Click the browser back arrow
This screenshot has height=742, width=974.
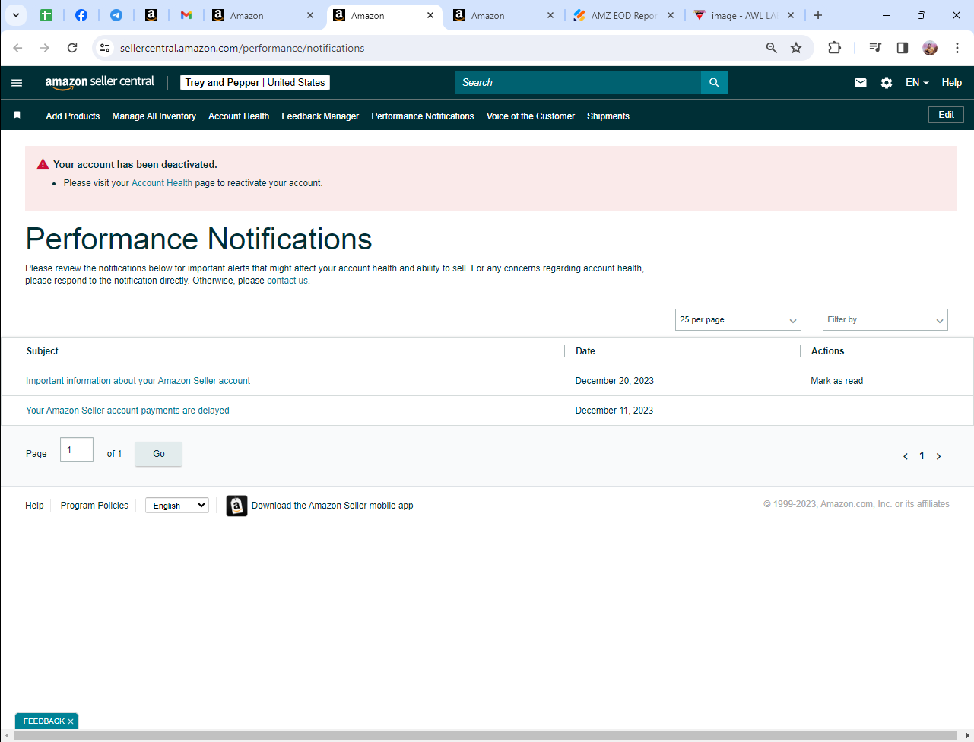tap(17, 48)
